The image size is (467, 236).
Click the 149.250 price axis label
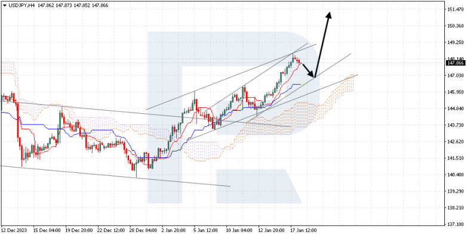point(456,42)
